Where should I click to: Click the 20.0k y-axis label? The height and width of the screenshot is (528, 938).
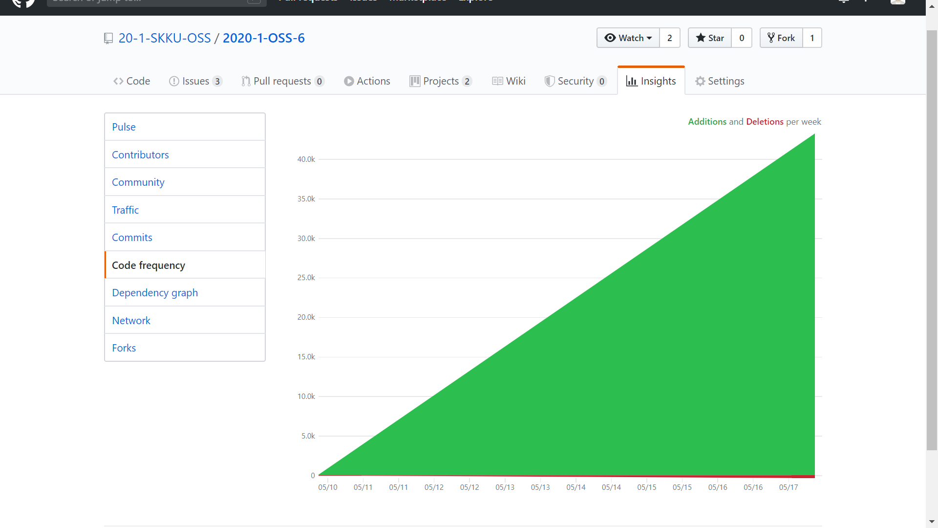pos(306,317)
